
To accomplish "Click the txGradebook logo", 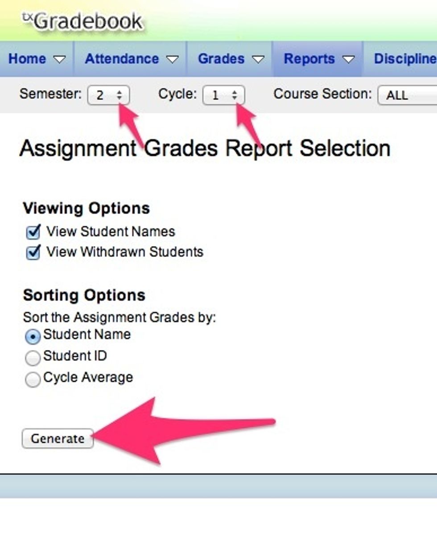I will [82, 21].
